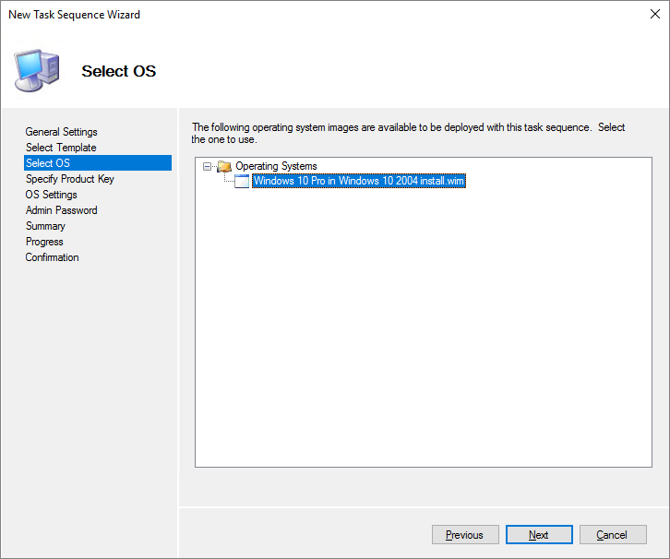
Task: Select Windows 10 Pro install.wim entry
Action: pos(359,182)
